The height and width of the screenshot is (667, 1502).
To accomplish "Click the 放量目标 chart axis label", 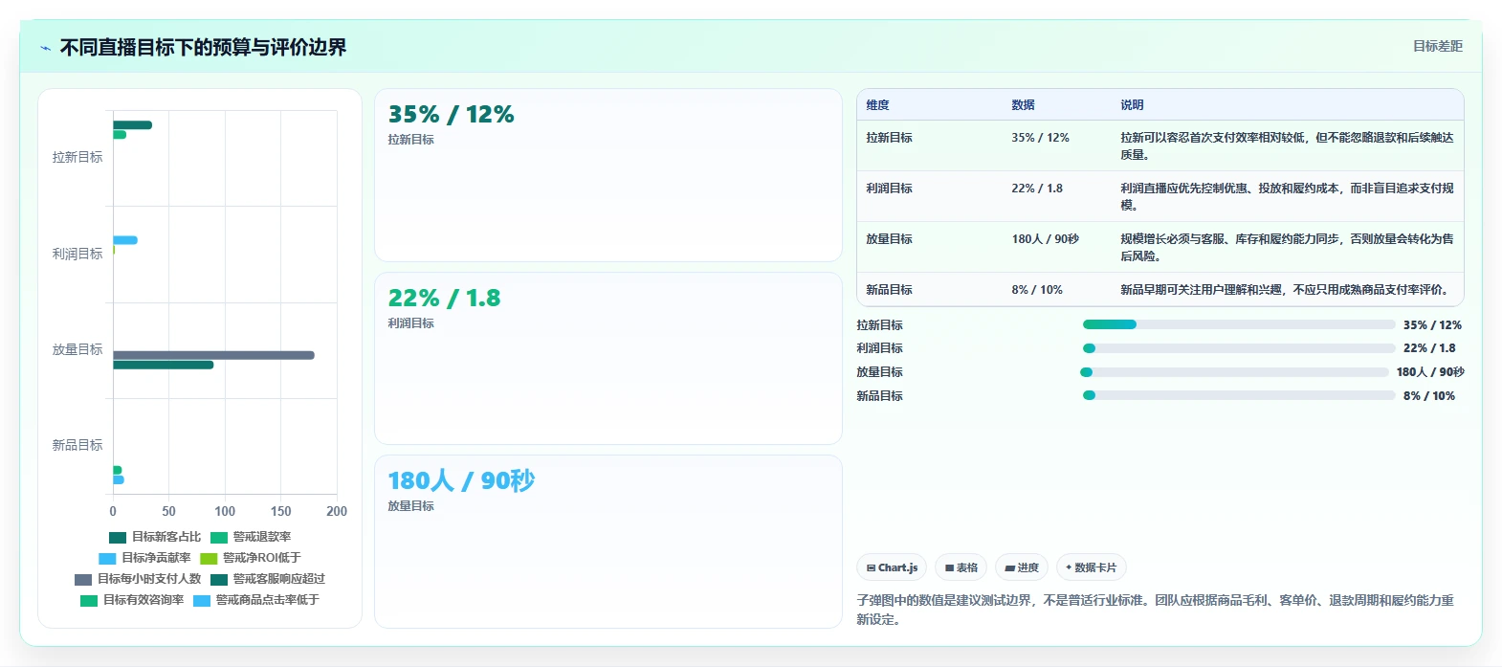I will coord(77,349).
